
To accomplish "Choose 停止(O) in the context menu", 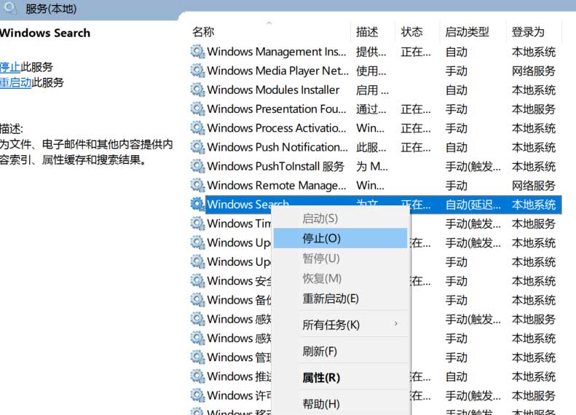I will (x=321, y=238).
